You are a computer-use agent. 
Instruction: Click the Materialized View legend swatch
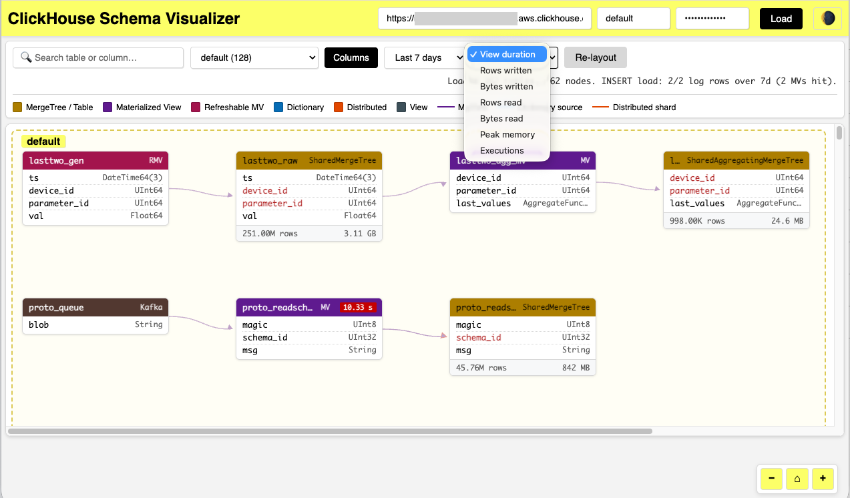tap(108, 107)
